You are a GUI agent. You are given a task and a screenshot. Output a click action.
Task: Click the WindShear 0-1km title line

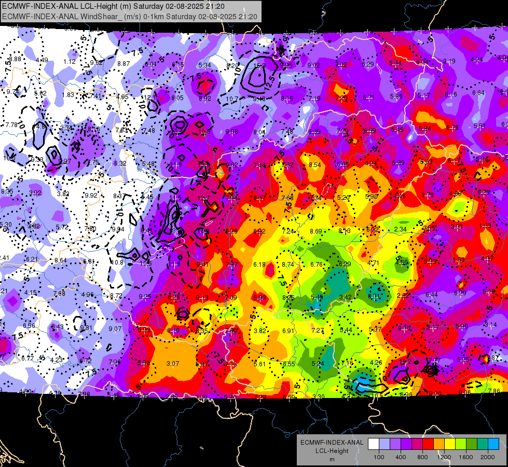point(130,17)
